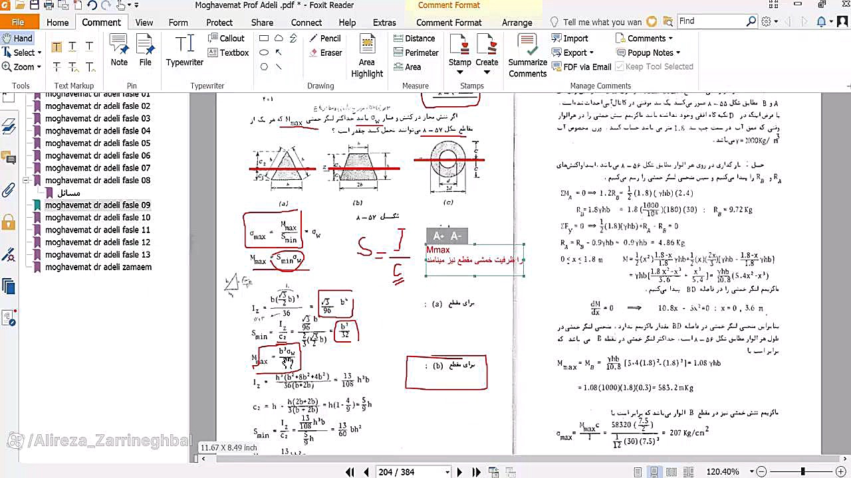The image size is (851, 478).
Task: Jump to the last page
Action: point(476,472)
